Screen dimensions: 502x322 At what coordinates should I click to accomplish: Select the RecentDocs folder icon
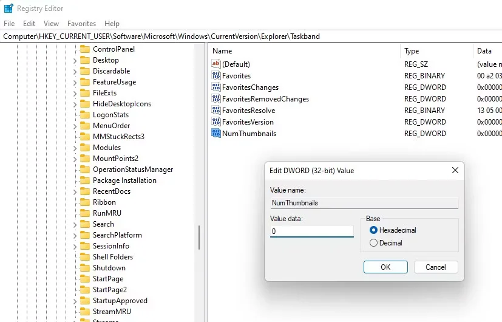(85, 191)
